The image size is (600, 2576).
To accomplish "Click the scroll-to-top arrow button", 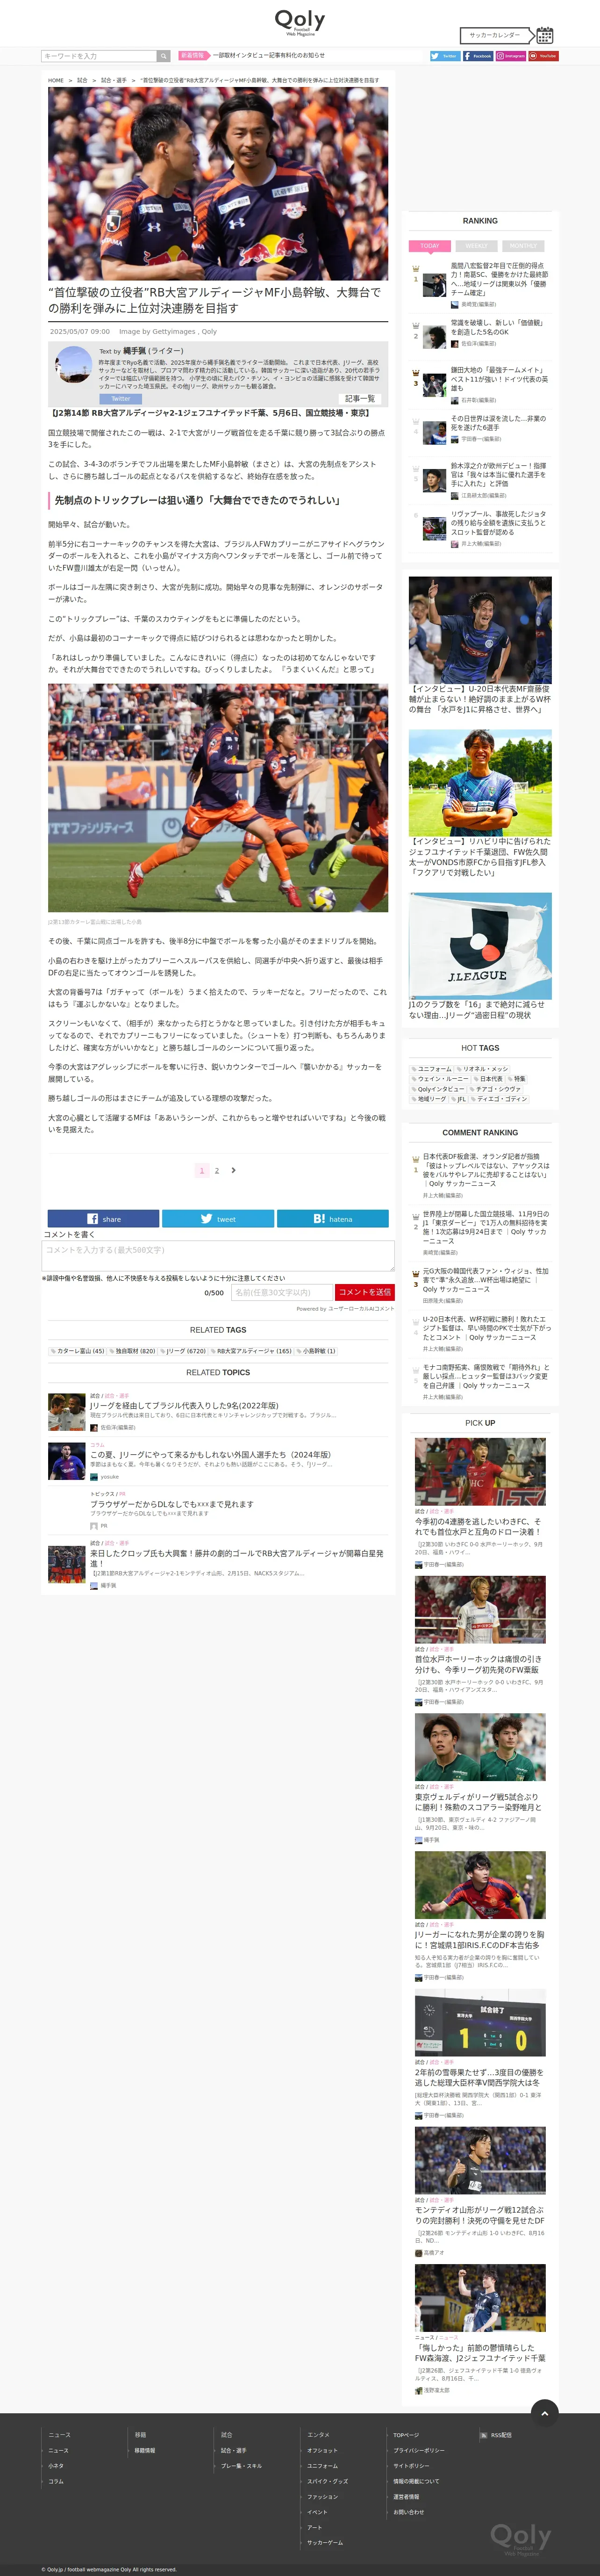I will [544, 2413].
